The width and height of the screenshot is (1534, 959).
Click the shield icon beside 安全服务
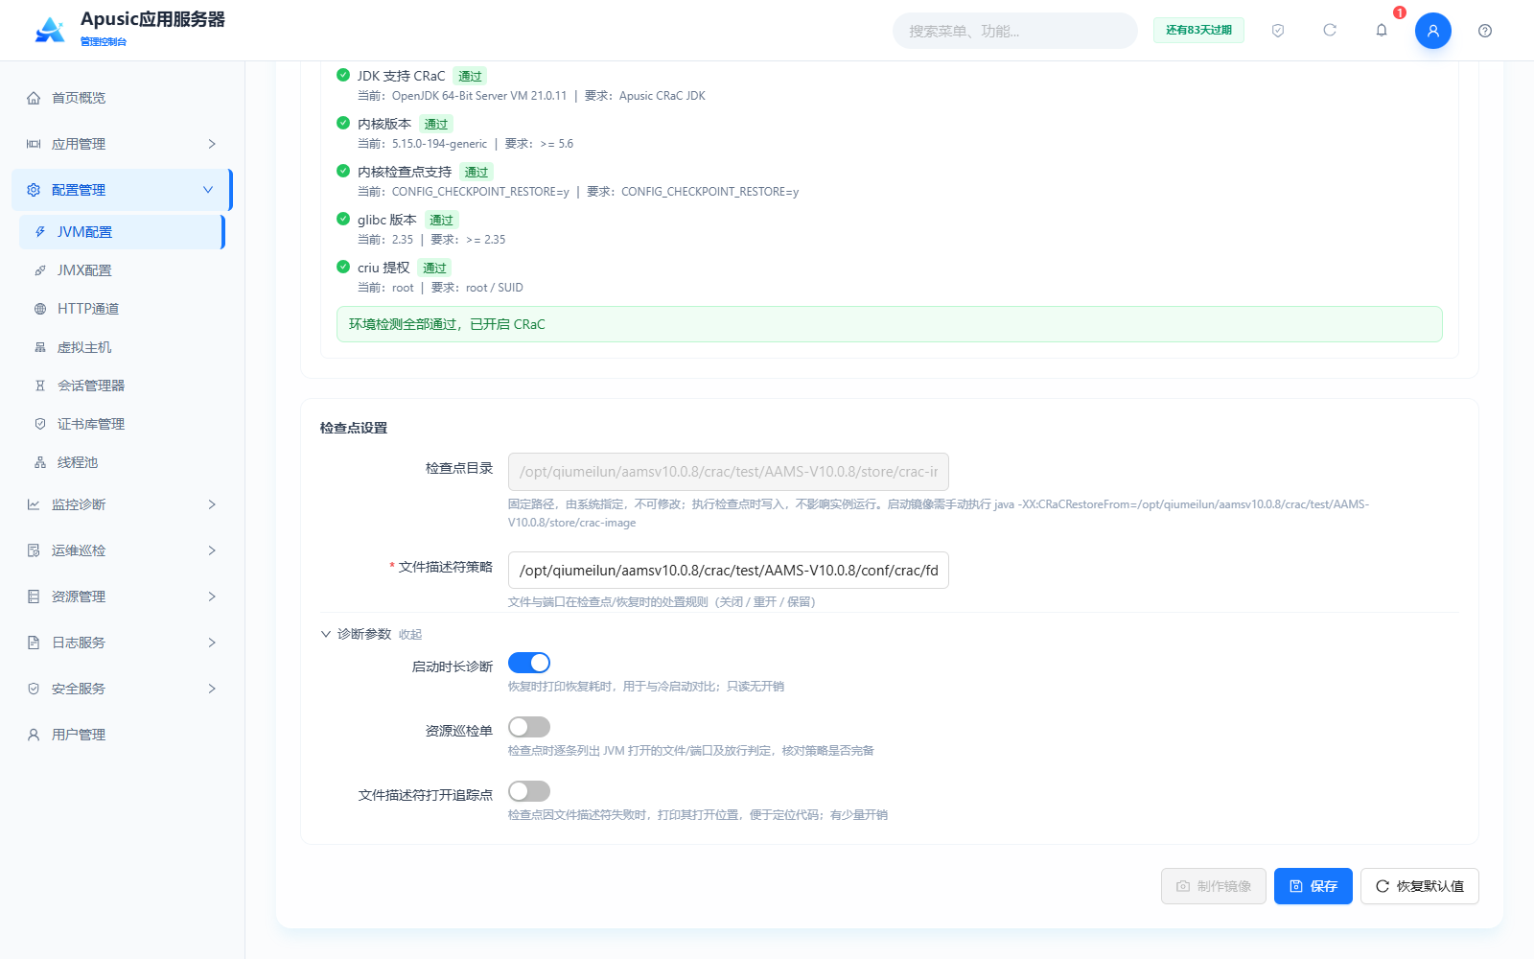tap(34, 689)
